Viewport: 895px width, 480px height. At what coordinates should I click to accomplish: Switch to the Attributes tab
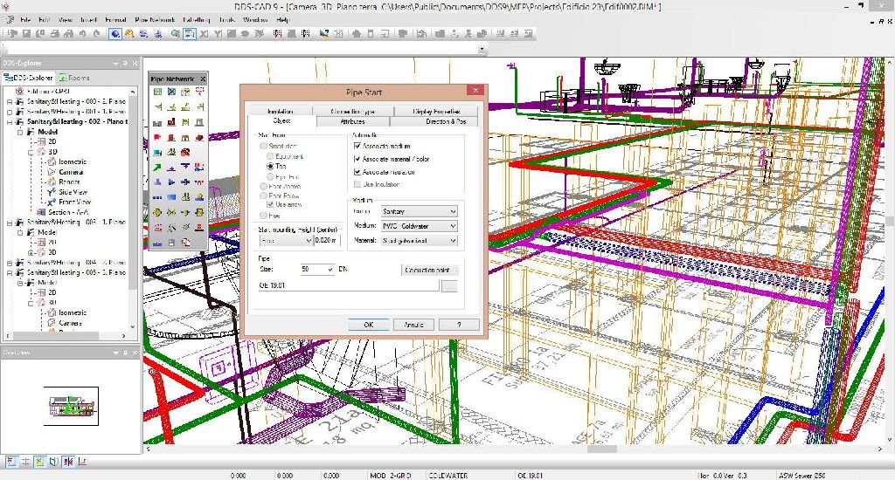pyautogui.click(x=353, y=121)
